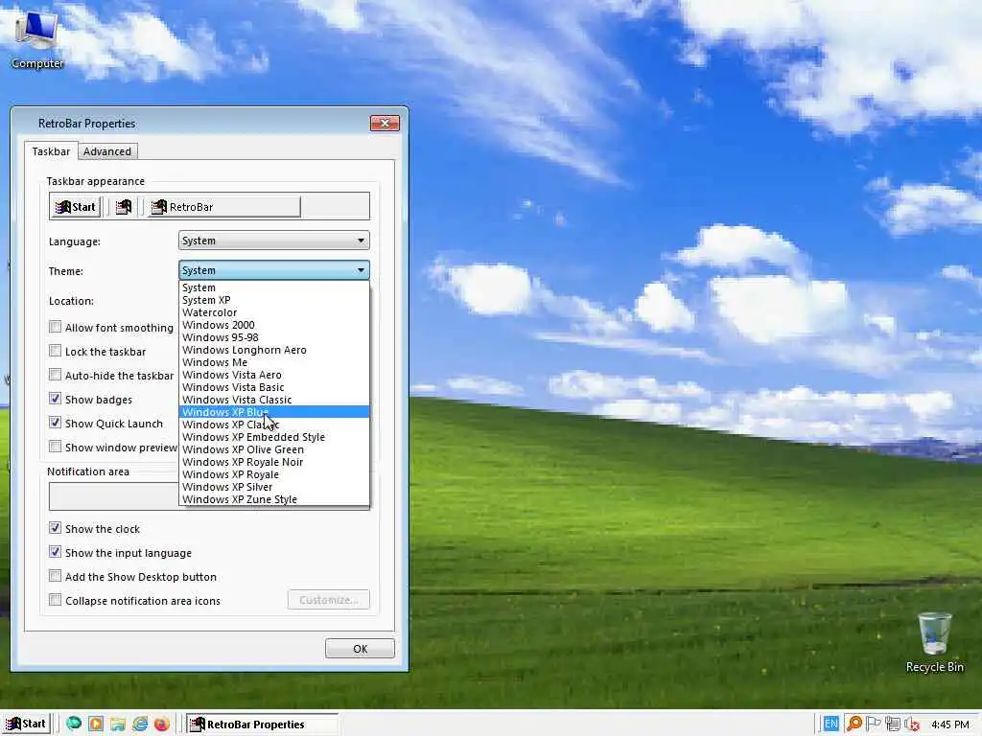Click the 4:45 PM taskbar clock
The width and height of the screenshot is (982, 736).
[x=949, y=724]
